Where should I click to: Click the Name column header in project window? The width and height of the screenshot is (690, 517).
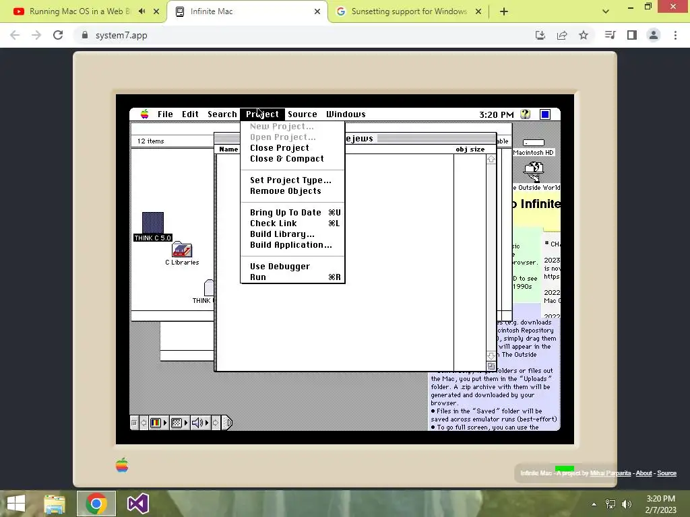pos(228,149)
